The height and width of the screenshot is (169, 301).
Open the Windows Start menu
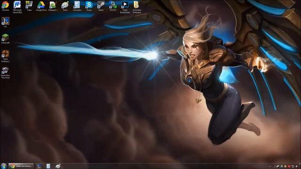click(x=4, y=166)
